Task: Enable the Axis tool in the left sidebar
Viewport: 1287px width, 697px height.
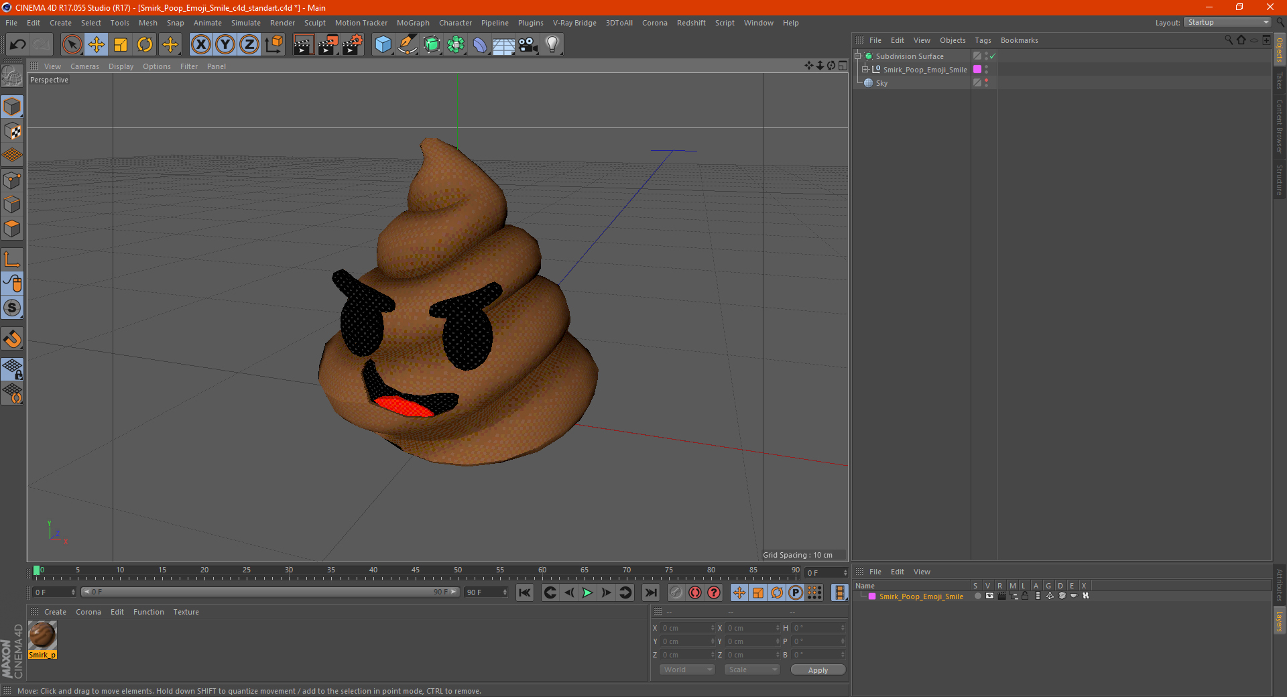Action: pos(12,259)
